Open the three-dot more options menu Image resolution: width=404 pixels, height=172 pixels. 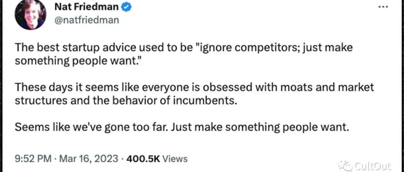(383, 7)
